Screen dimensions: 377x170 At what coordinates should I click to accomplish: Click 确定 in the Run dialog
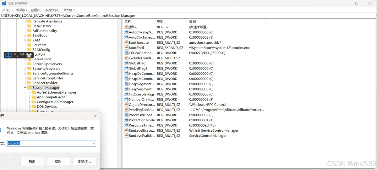pyautogui.click(x=32, y=162)
